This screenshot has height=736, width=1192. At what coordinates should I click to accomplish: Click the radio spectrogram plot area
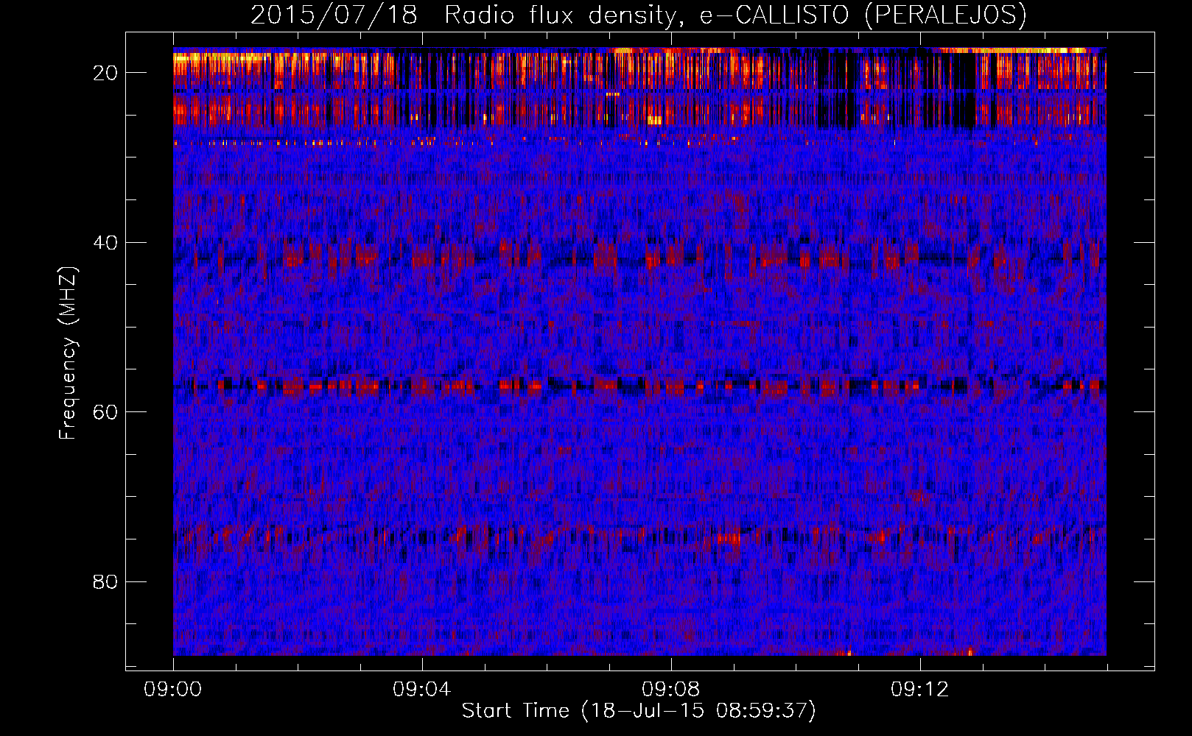tap(639, 352)
